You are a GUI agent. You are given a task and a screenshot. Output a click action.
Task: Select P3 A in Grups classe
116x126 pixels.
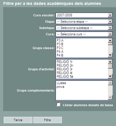82,40
